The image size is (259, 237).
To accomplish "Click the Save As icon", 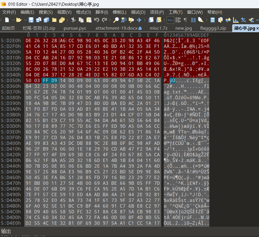I will pyautogui.click(x=39, y=20).
